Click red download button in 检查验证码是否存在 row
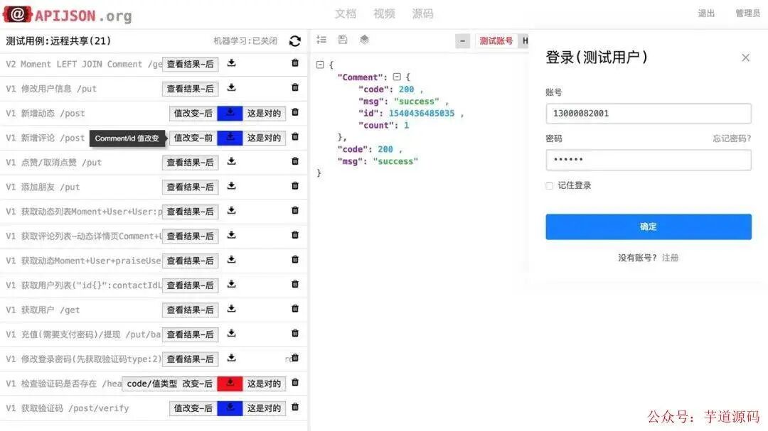The image size is (768, 431). click(230, 383)
